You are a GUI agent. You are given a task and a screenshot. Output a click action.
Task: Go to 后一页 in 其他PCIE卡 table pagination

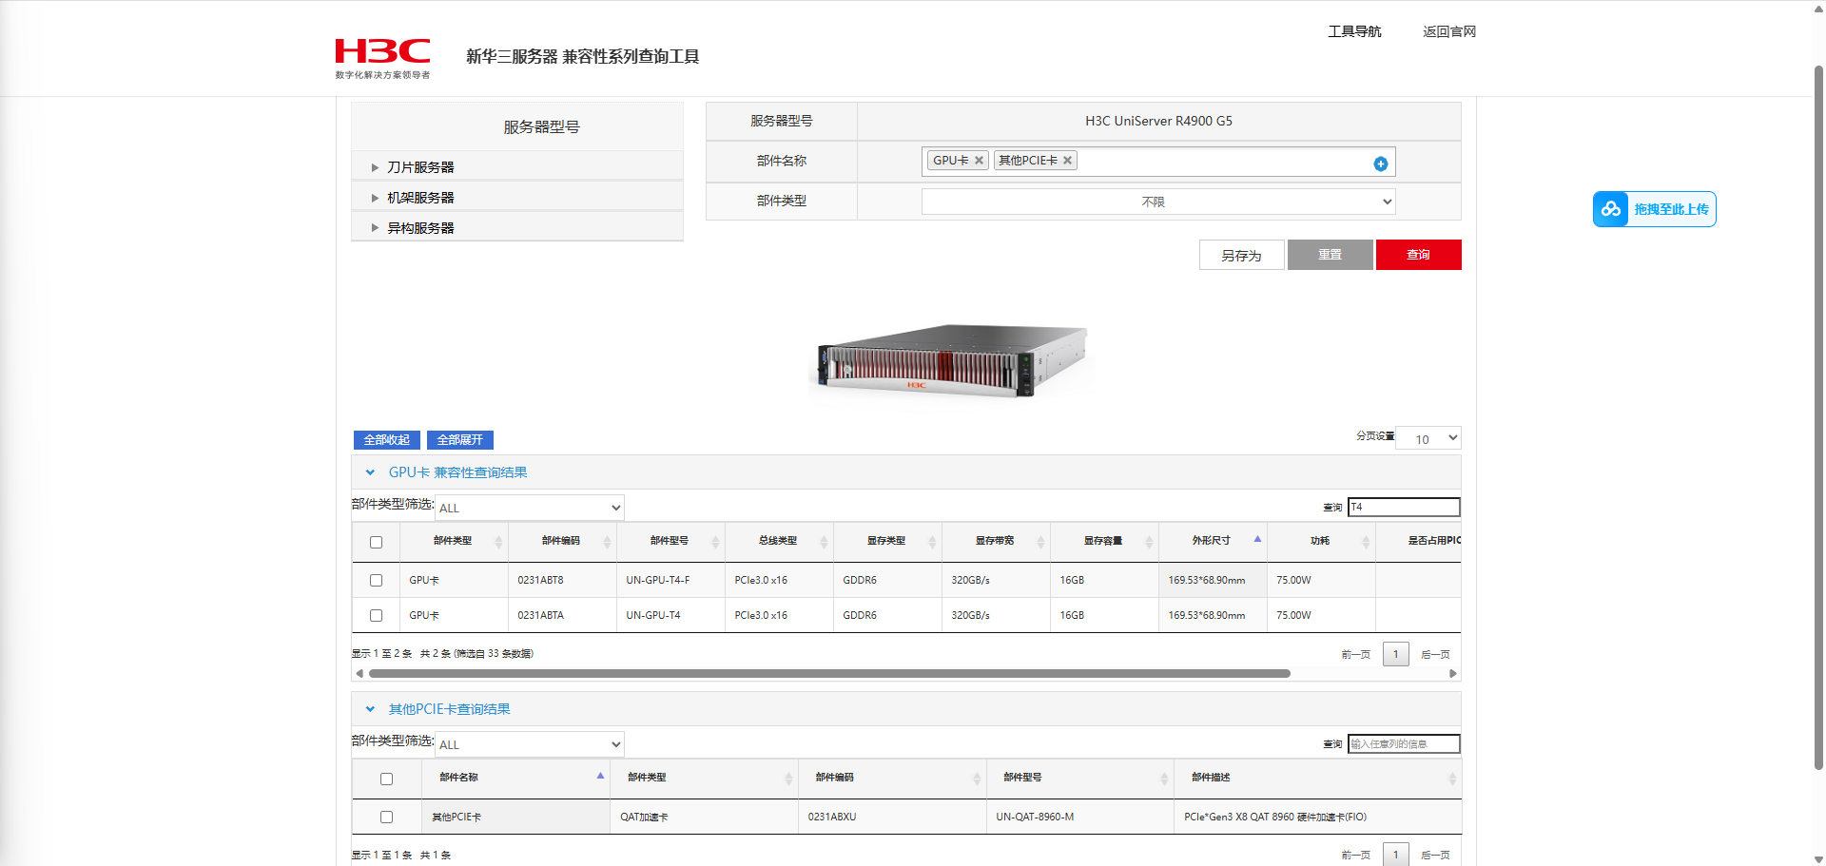[x=1435, y=855]
